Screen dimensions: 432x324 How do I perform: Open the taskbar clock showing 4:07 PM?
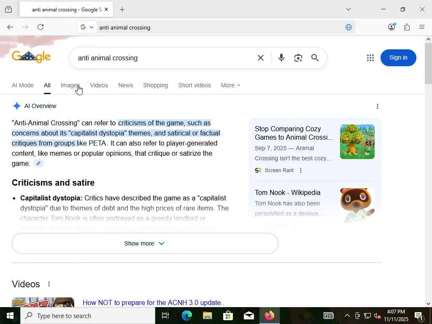pos(396,316)
